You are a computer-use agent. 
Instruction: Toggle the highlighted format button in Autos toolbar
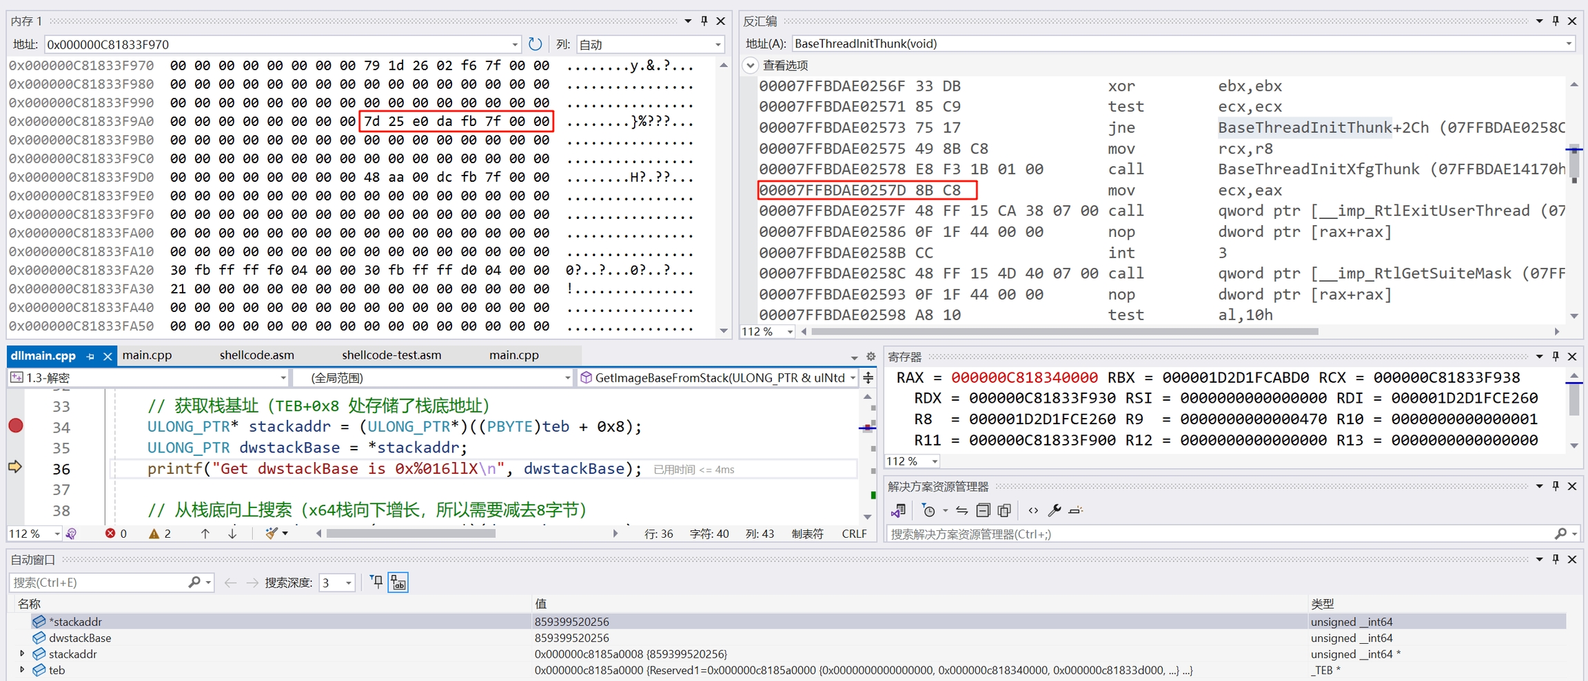pyautogui.click(x=398, y=583)
